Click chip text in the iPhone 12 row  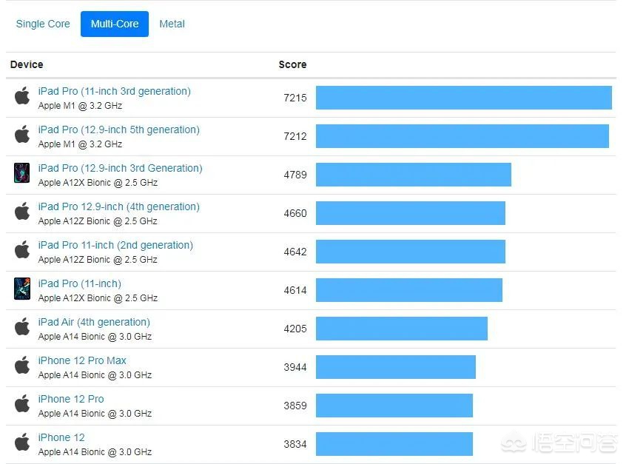coord(95,452)
